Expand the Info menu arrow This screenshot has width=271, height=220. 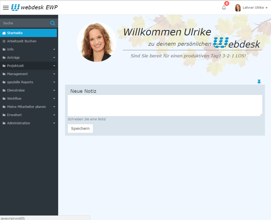[54, 49]
